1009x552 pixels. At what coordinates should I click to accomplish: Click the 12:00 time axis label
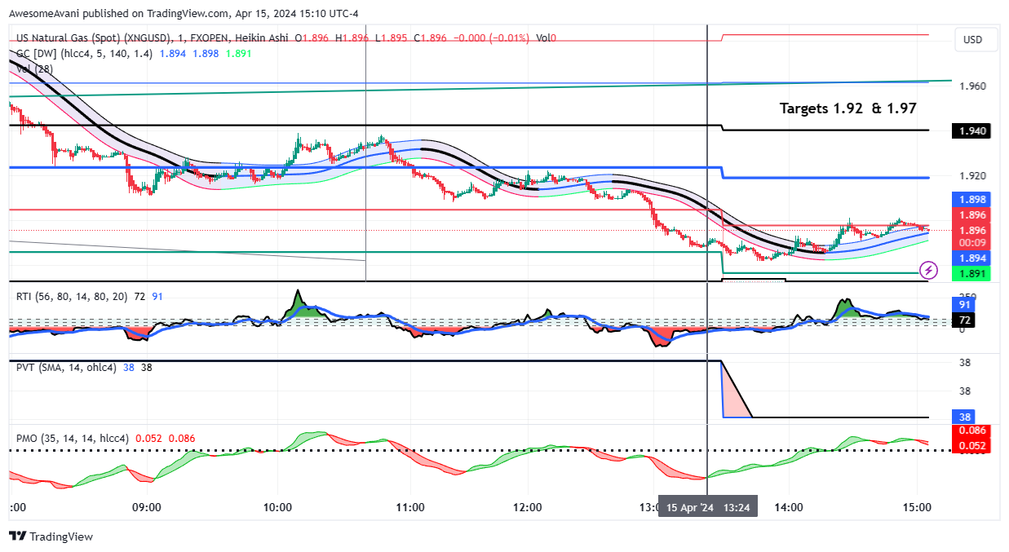pyautogui.click(x=528, y=507)
